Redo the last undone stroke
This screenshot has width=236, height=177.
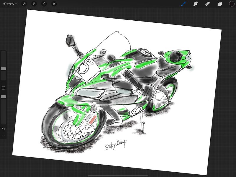3,136
